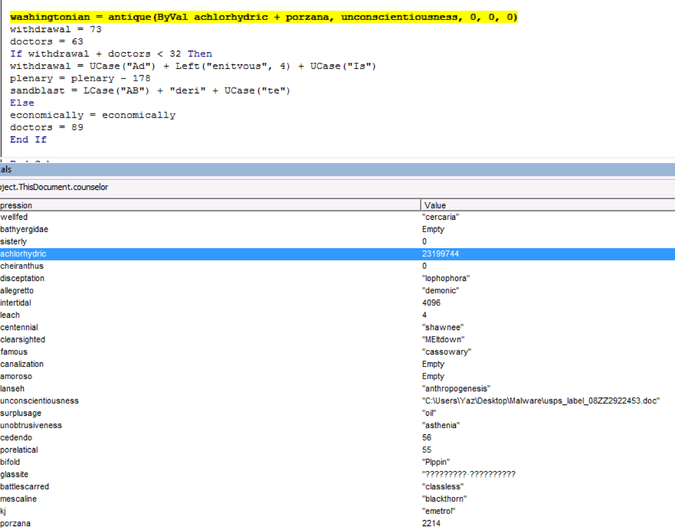The width and height of the screenshot is (675, 530).
Task: Click the value "classless"
Action: tap(443, 487)
